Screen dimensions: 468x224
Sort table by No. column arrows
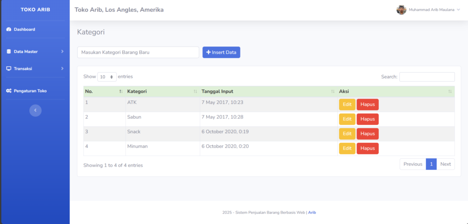point(121,91)
